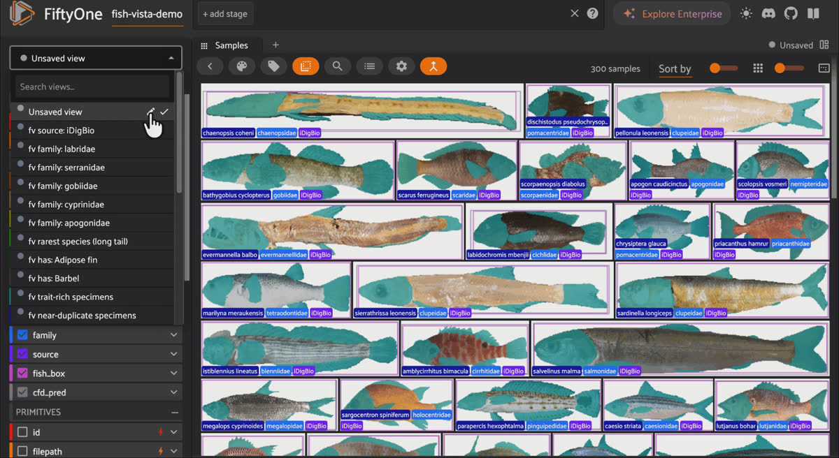Open the list view options button
Viewport: 839px width, 458px height.
[x=369, y=66]
